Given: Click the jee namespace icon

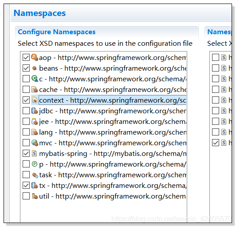Looking at the screenshot, I should (x=35, y=121).
